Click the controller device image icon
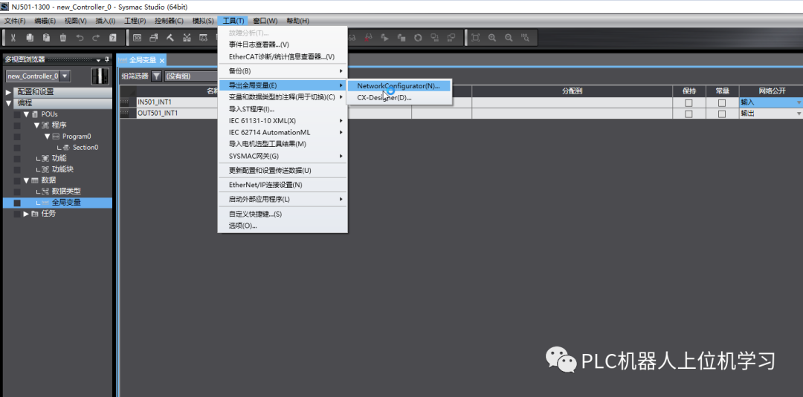The width and height of the screenshot is (803, 397). click(100, 76)
